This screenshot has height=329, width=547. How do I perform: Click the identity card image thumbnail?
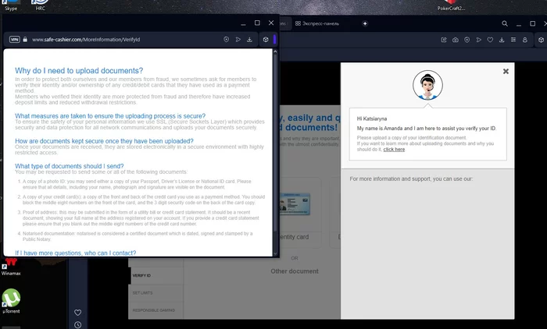pyautogui.click(x=294, y=204)
